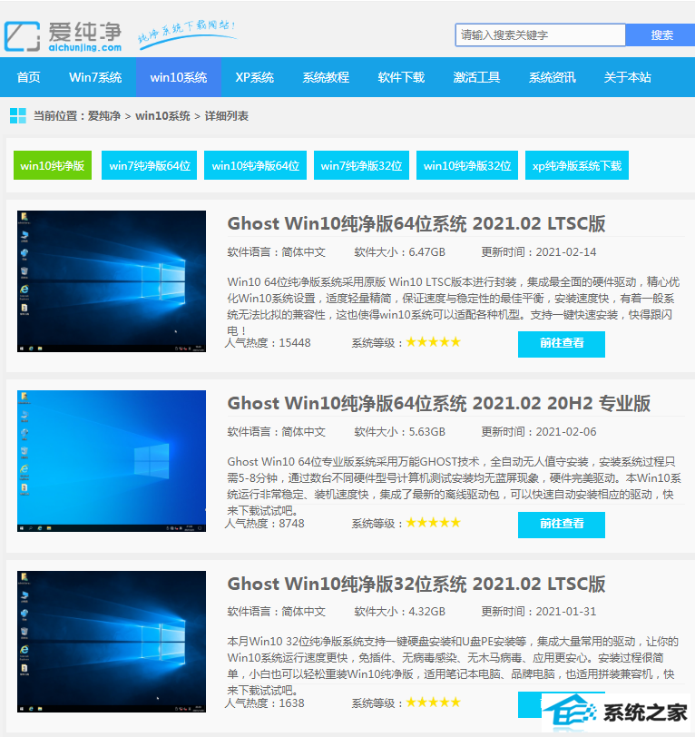Click the text 更新时间：2021-02-14

(539, 252)
